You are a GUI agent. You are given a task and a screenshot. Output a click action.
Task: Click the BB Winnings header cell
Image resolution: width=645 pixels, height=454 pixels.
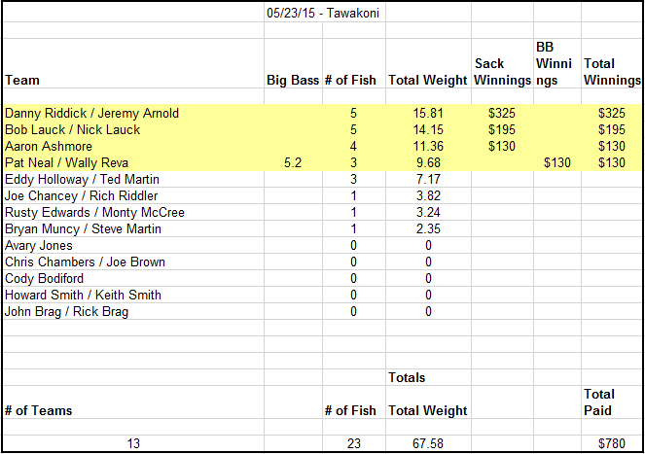(x=557, y=63)
